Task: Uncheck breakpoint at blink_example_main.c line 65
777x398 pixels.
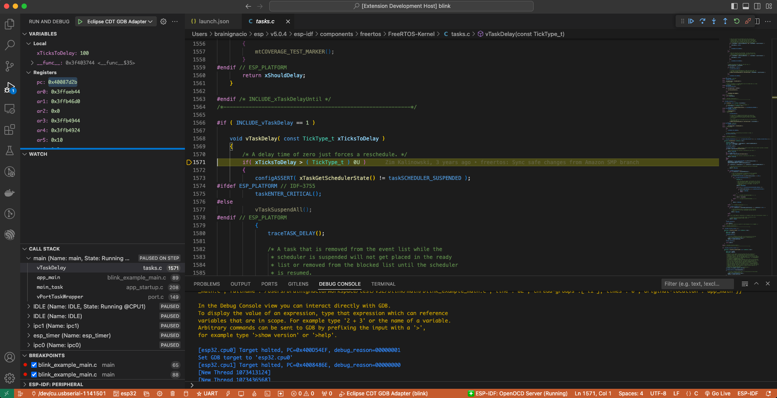Action: pos(34,365)
